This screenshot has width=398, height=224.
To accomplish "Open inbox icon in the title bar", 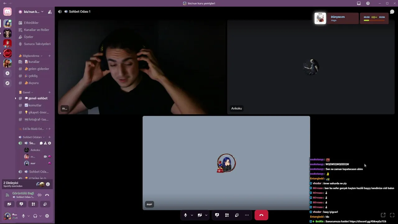I will click(359, 3).
